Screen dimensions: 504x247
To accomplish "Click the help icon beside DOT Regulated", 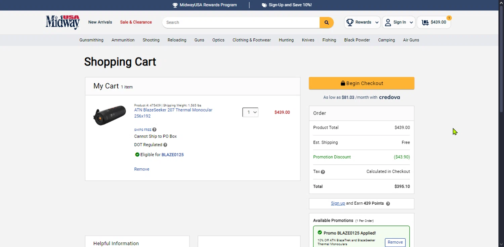I will (165, 145).
